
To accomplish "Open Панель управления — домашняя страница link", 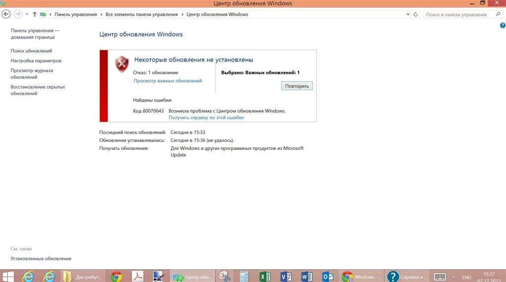I will pos(35,34).
